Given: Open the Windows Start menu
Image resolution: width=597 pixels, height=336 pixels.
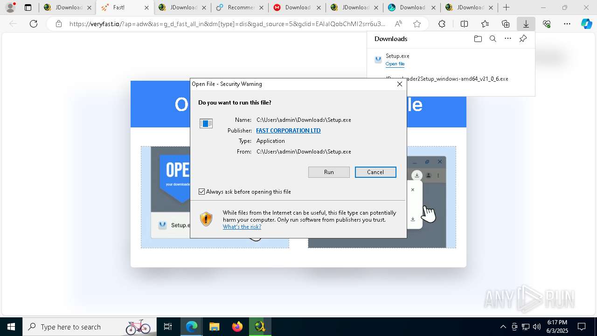Looking at the screenshot, I should (11, 327).
